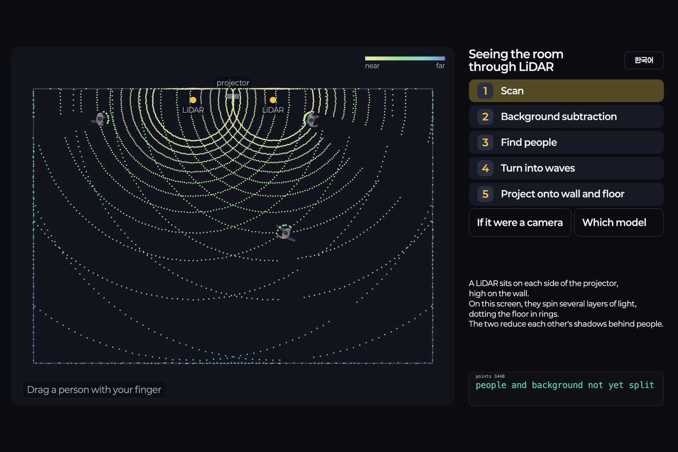Select the person figure in the room center
This screenshot has width=678, height=452.
click(285, 233)
